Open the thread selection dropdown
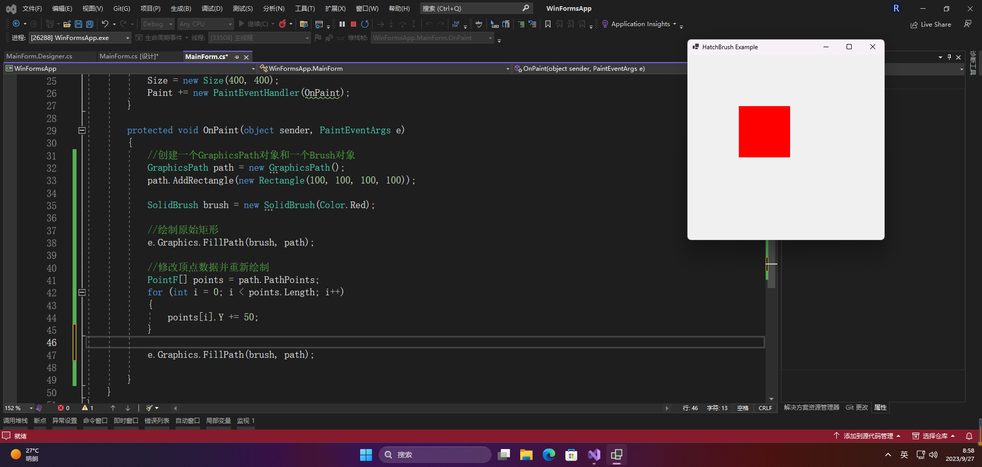The width and height of the screenshot is (982, 467). point(259,37)
